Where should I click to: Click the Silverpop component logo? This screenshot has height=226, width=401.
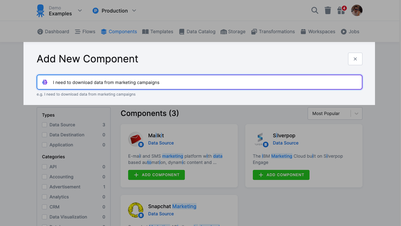260,139
